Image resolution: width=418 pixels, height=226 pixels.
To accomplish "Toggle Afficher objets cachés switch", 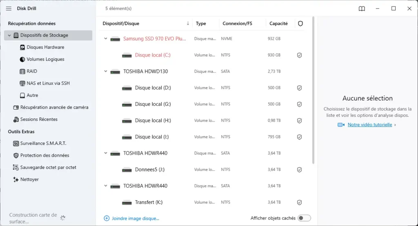I will (304, 218).
